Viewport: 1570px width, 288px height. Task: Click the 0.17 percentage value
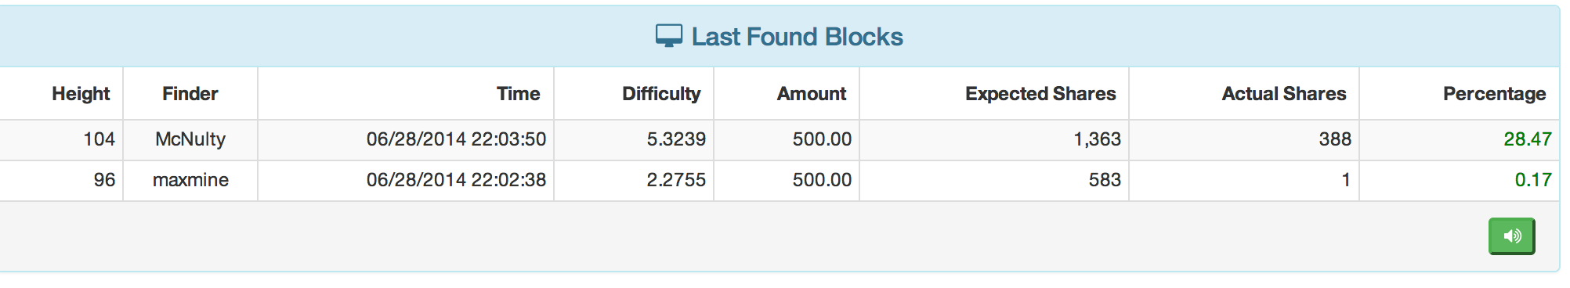(x=1533, y=180)
